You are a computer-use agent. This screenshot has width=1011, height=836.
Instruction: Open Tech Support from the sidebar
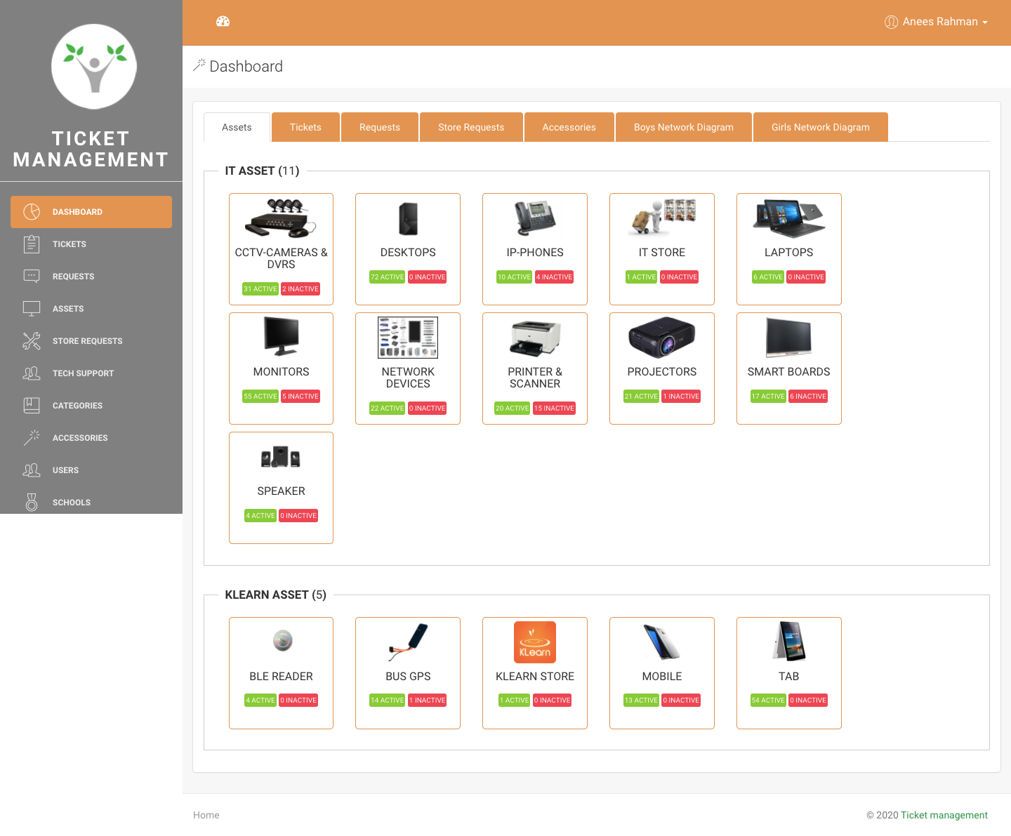click(x=83, y=373)
